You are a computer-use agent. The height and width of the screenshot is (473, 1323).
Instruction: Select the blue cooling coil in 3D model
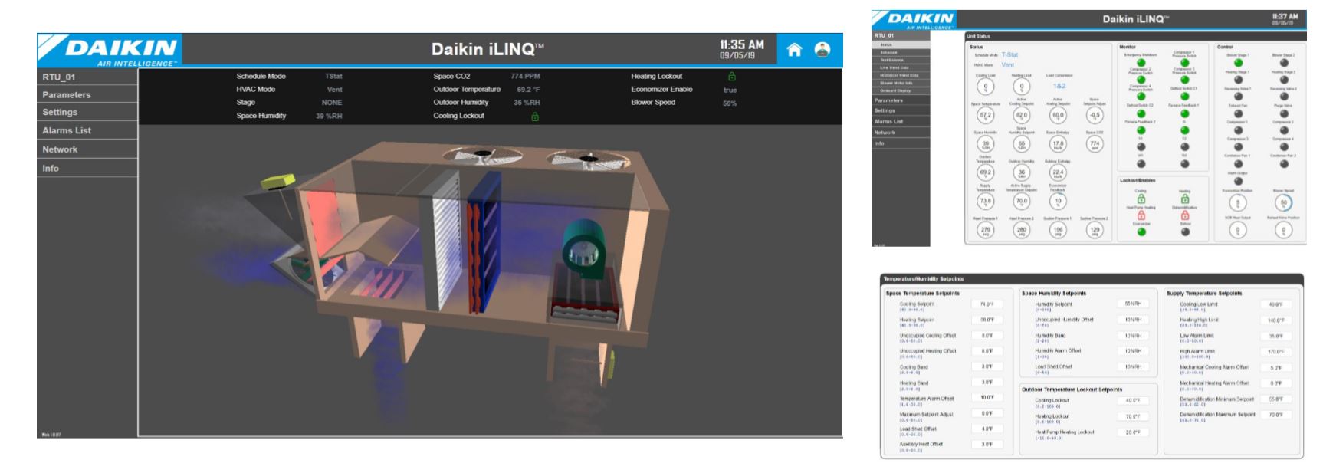[x=483, y=241]
